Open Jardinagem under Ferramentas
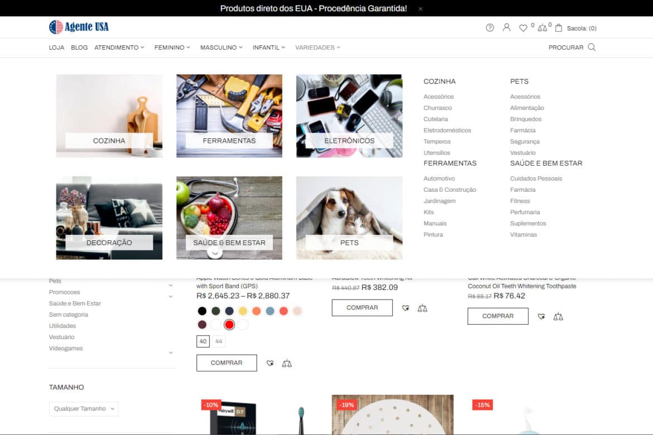This screenshot has width=653, height=435. tap(439, 201)
